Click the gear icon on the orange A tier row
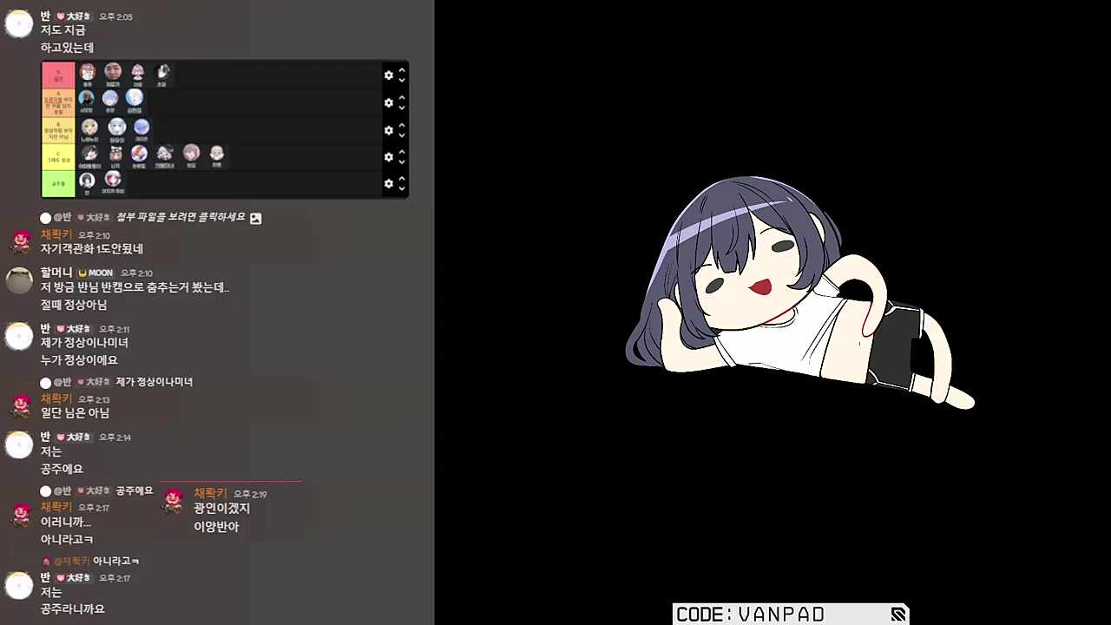This screenshot has height=625, width=1111. pos(388,102)
